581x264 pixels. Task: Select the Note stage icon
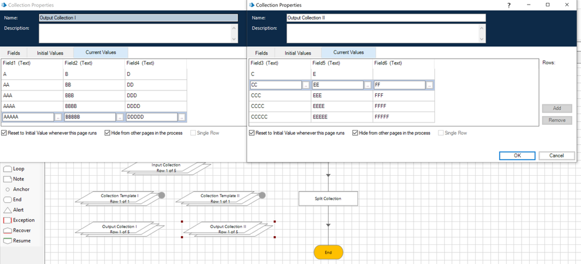[x=7, y=179]
